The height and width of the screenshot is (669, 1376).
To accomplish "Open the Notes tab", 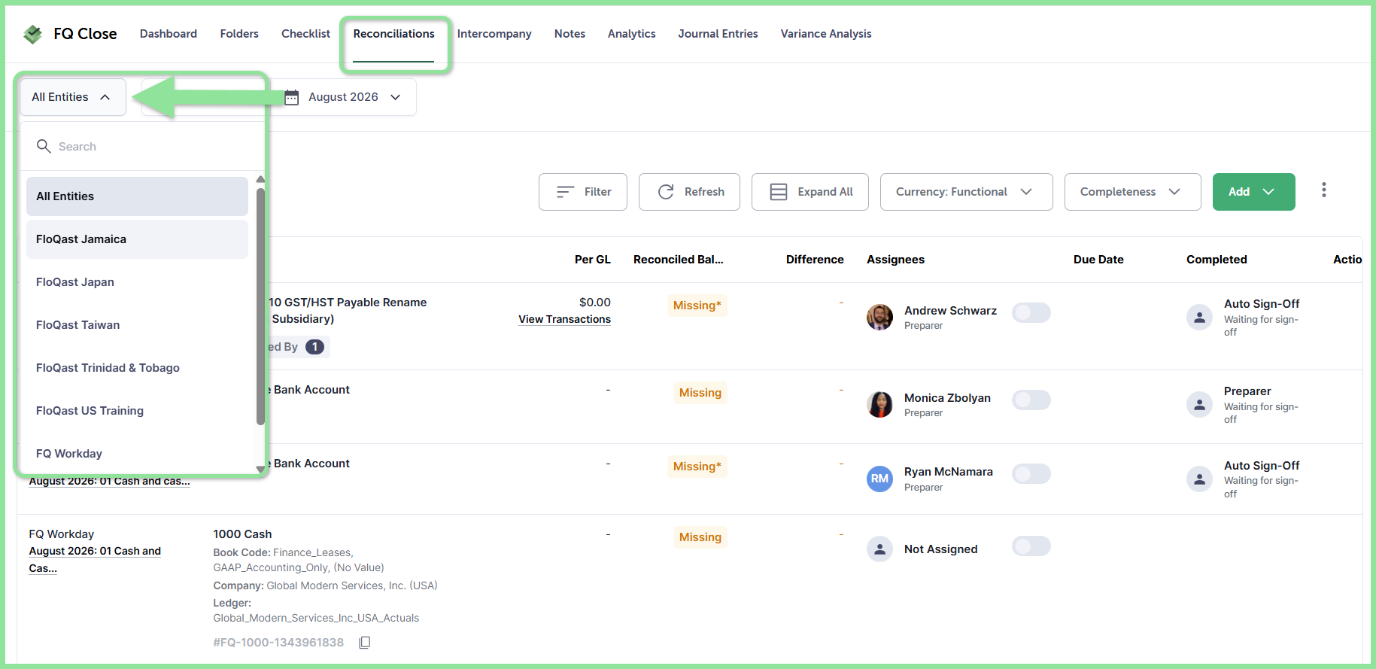I will tap(570, 34).
